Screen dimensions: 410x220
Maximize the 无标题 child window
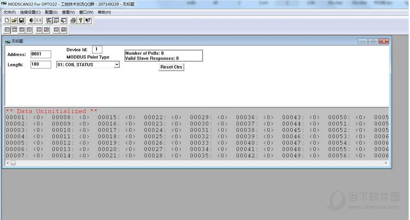pyautogui.click(x=373, y=41)
